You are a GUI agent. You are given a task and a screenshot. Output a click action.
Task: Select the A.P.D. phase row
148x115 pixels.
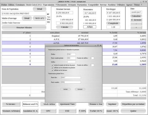coord(74,43)
